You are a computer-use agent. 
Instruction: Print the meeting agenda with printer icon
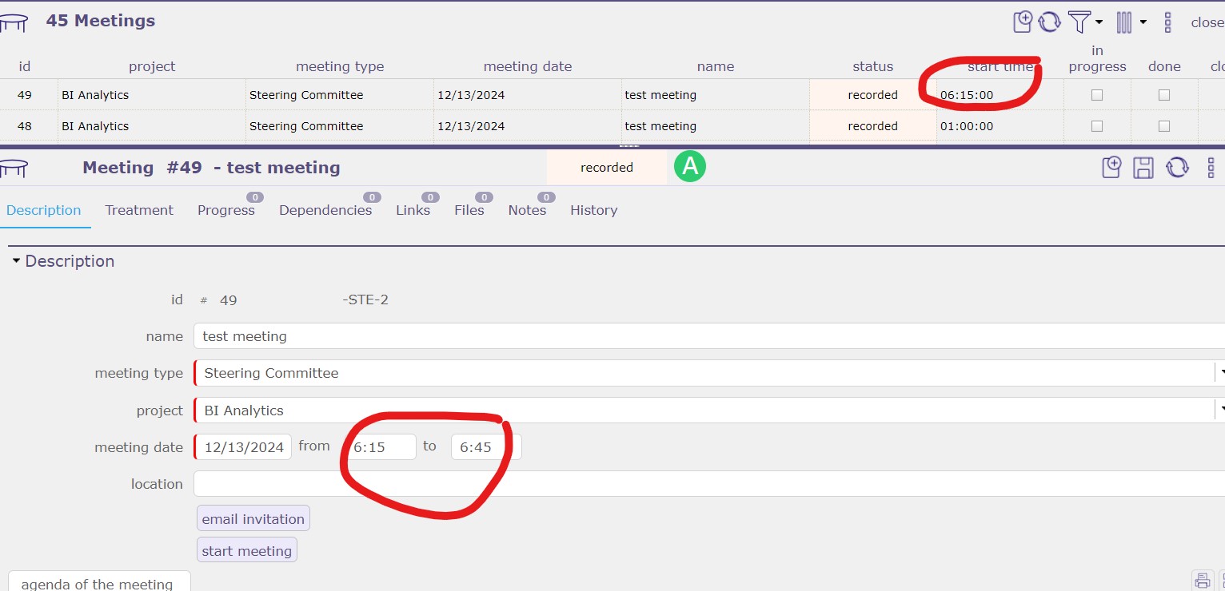tap(1201, 580)
